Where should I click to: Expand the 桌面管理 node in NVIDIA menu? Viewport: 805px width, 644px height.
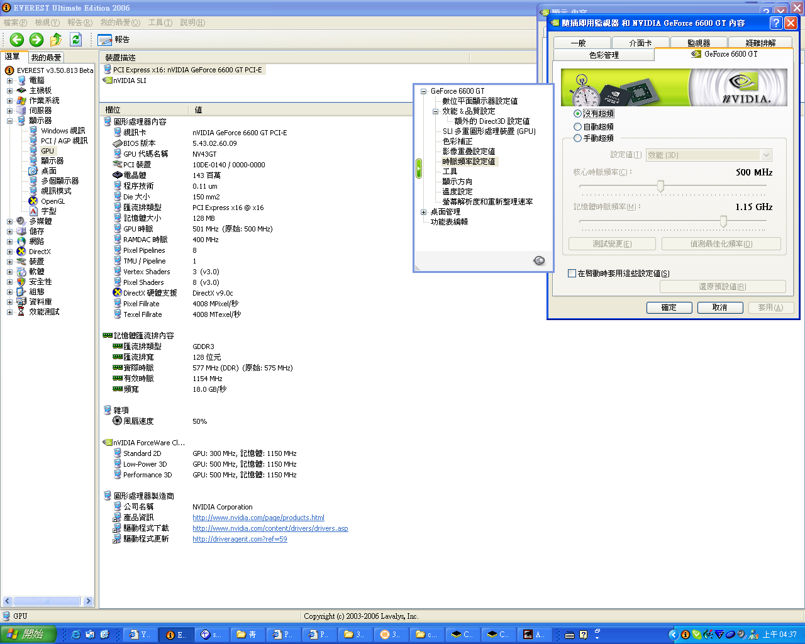coord(424,212)
